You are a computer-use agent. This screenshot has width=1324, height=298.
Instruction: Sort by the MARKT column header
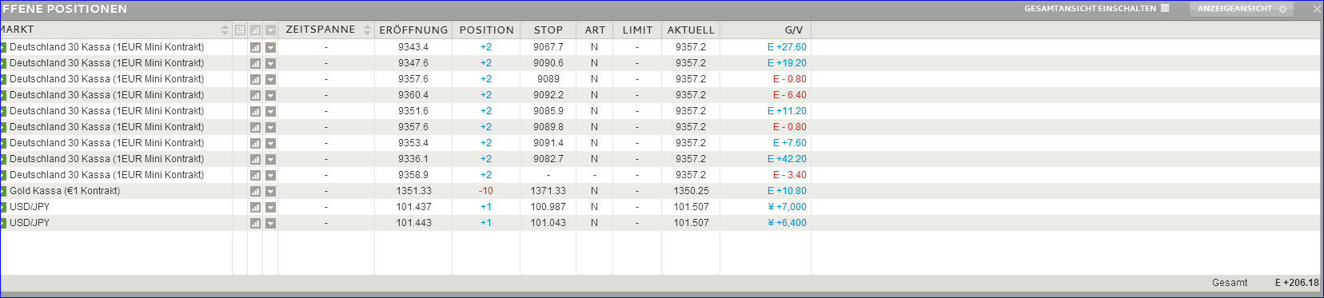17,30
